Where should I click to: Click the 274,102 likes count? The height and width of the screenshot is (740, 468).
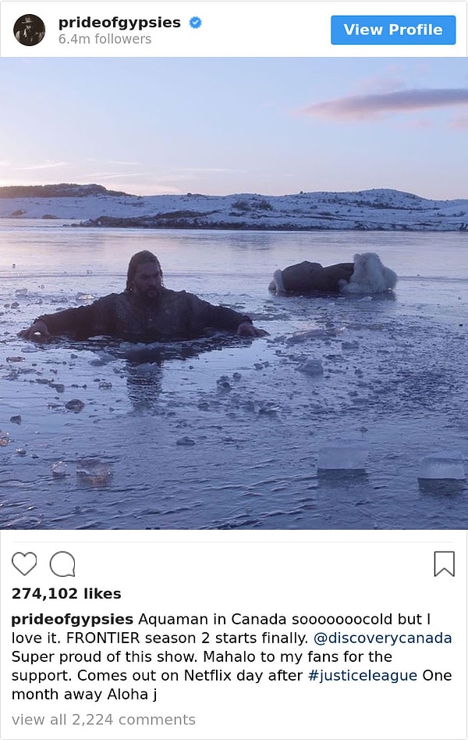click(66, 594)
